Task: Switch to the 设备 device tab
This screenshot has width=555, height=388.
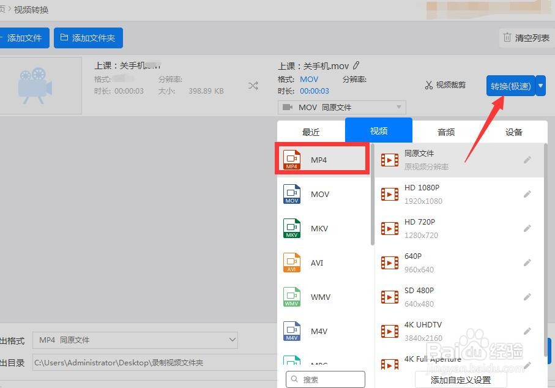Action: click(x=514, y=130)
